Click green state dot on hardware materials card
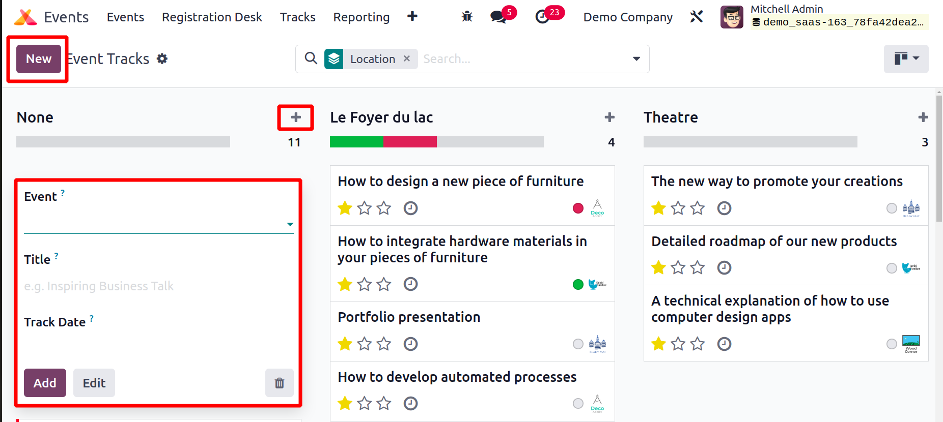Image resolution: width=943 pixels, height=422 pixels. (x=578, y=284)
